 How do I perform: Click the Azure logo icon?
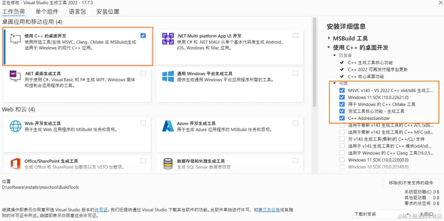tap(168, 126)
